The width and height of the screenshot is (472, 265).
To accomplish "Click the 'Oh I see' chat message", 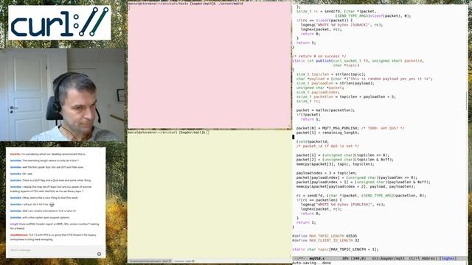I will 21,174.
